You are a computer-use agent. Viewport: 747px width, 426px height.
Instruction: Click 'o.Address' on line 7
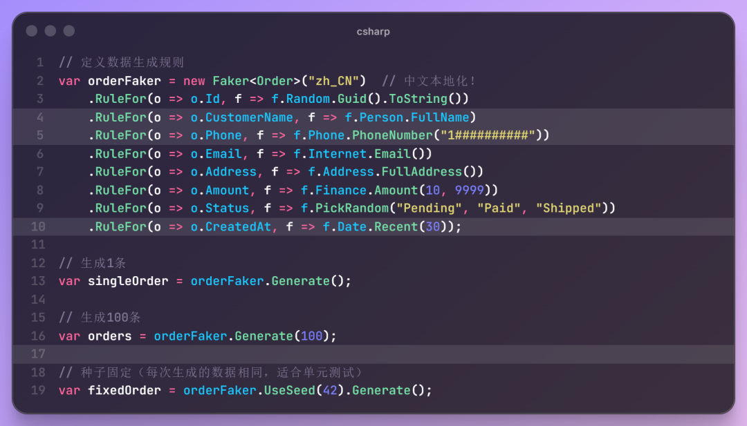pyautogui.click(x=223, y=172)
